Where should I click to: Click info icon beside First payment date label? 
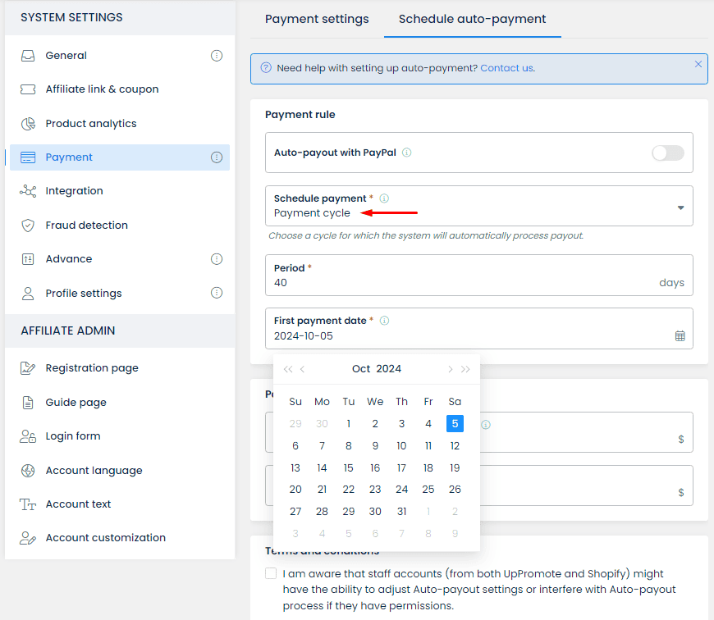(x=384, y=321)
